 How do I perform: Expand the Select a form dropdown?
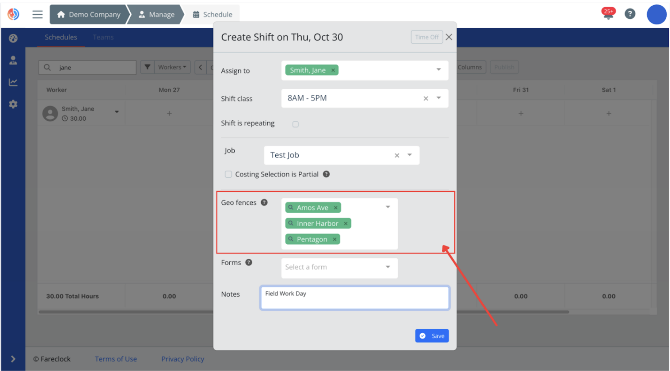click(x=387, y=267)
